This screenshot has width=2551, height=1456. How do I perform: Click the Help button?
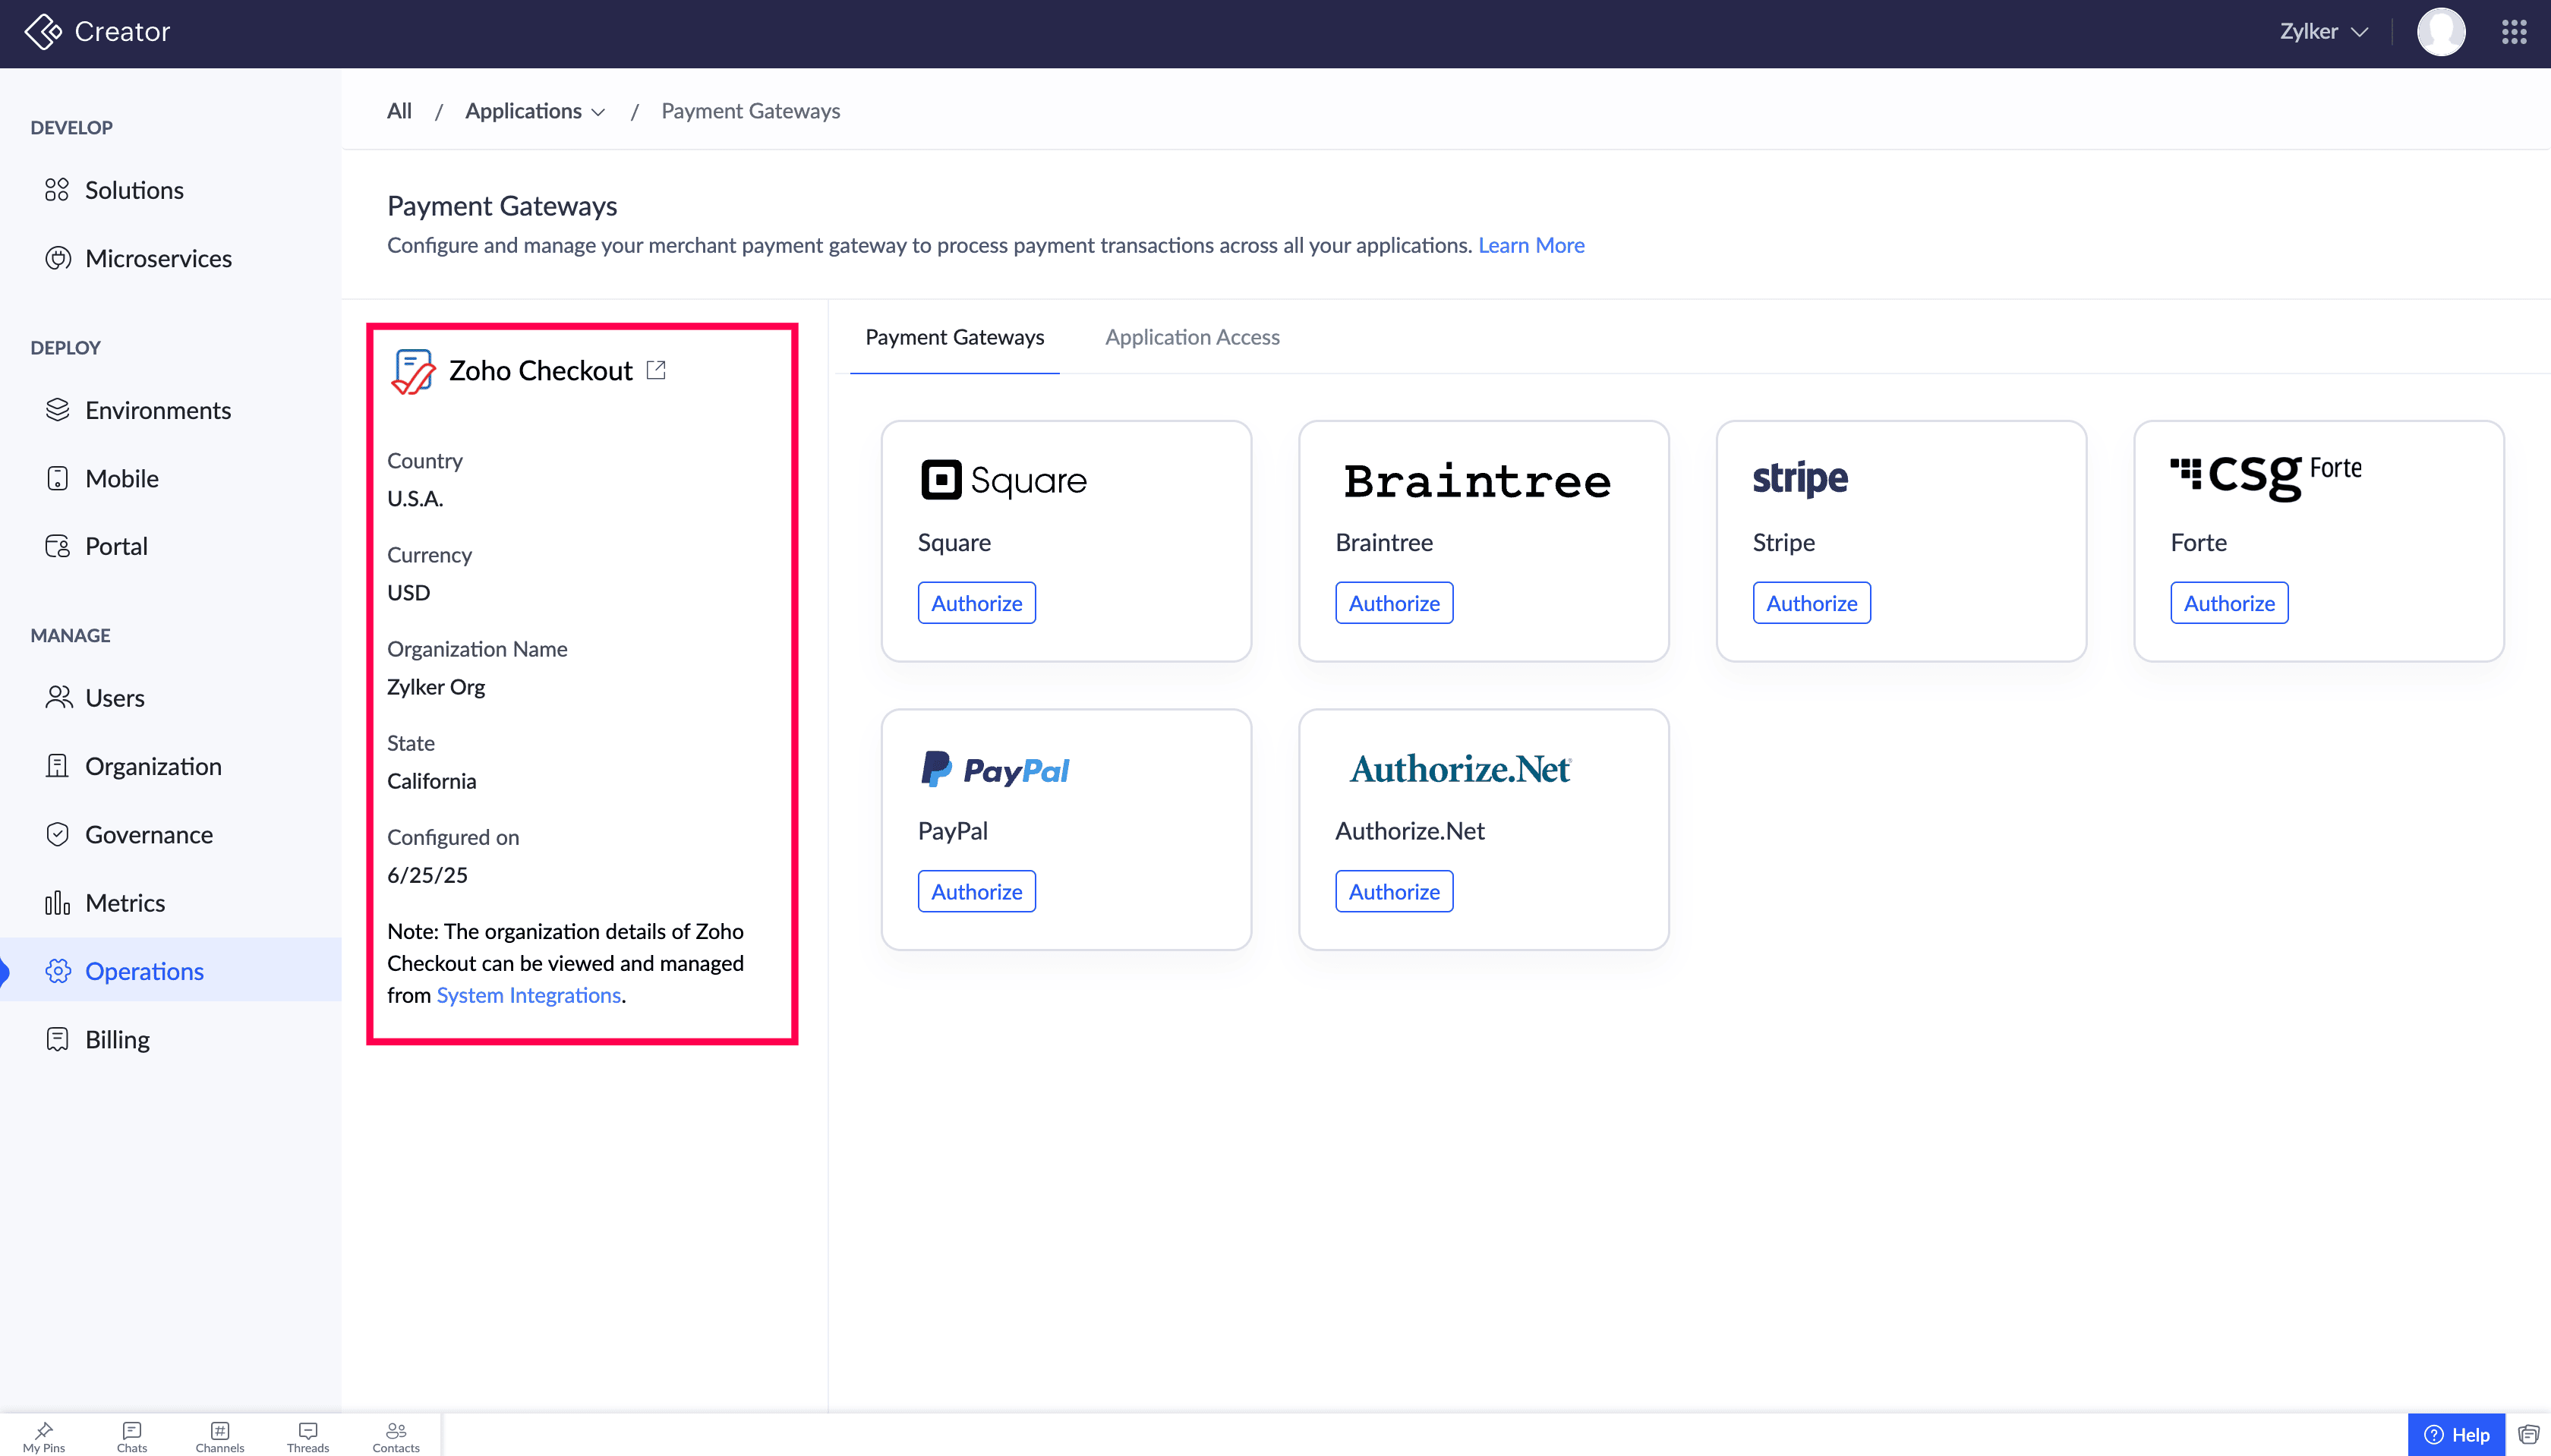coord(2457,1435)
